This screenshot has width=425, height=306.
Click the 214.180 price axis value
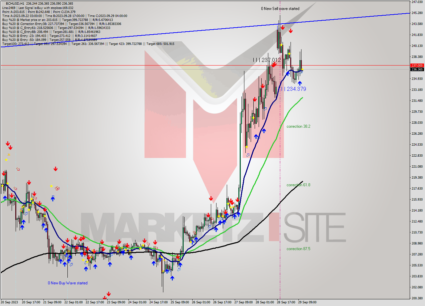pyautogui.click(x=417, y=211)
